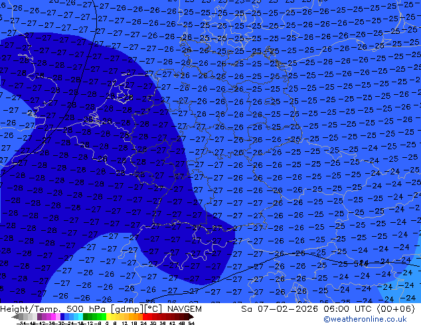Click the dark blue swatch above -30
Screen dimensions: 421x325
tap(62, 316)
